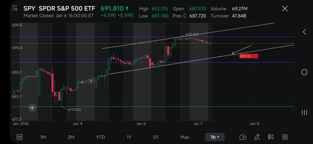Switch to the 1M time range
313x144 pixels.
[x=43, y=137]
